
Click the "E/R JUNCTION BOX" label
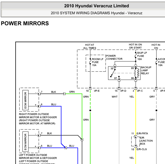146,141
